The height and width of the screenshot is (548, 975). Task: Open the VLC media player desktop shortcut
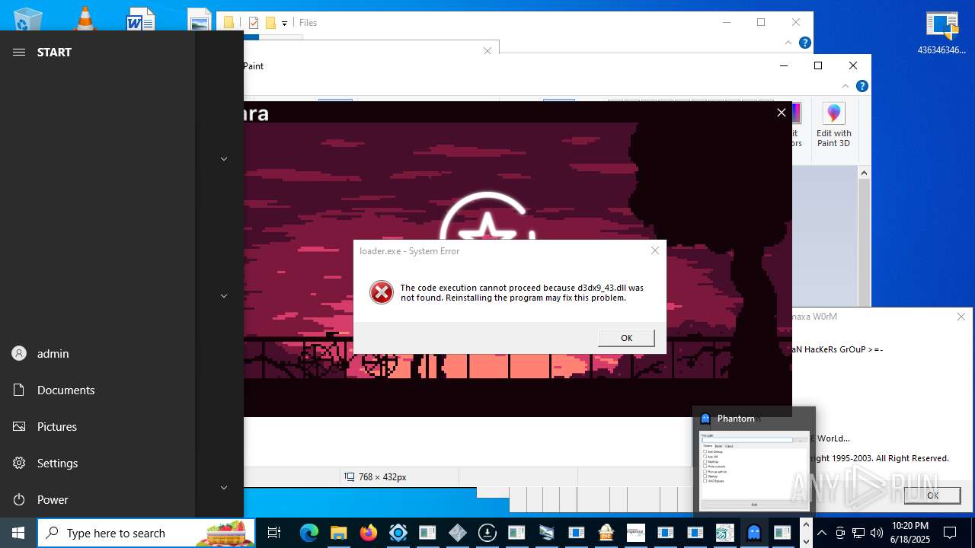coord(85,19)
